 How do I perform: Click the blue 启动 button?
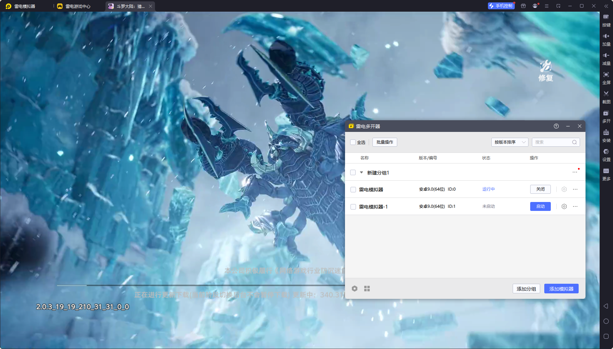coord(540,206)
